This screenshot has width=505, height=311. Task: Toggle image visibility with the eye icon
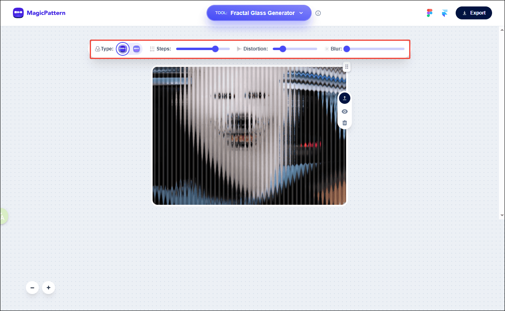(344, 111)
